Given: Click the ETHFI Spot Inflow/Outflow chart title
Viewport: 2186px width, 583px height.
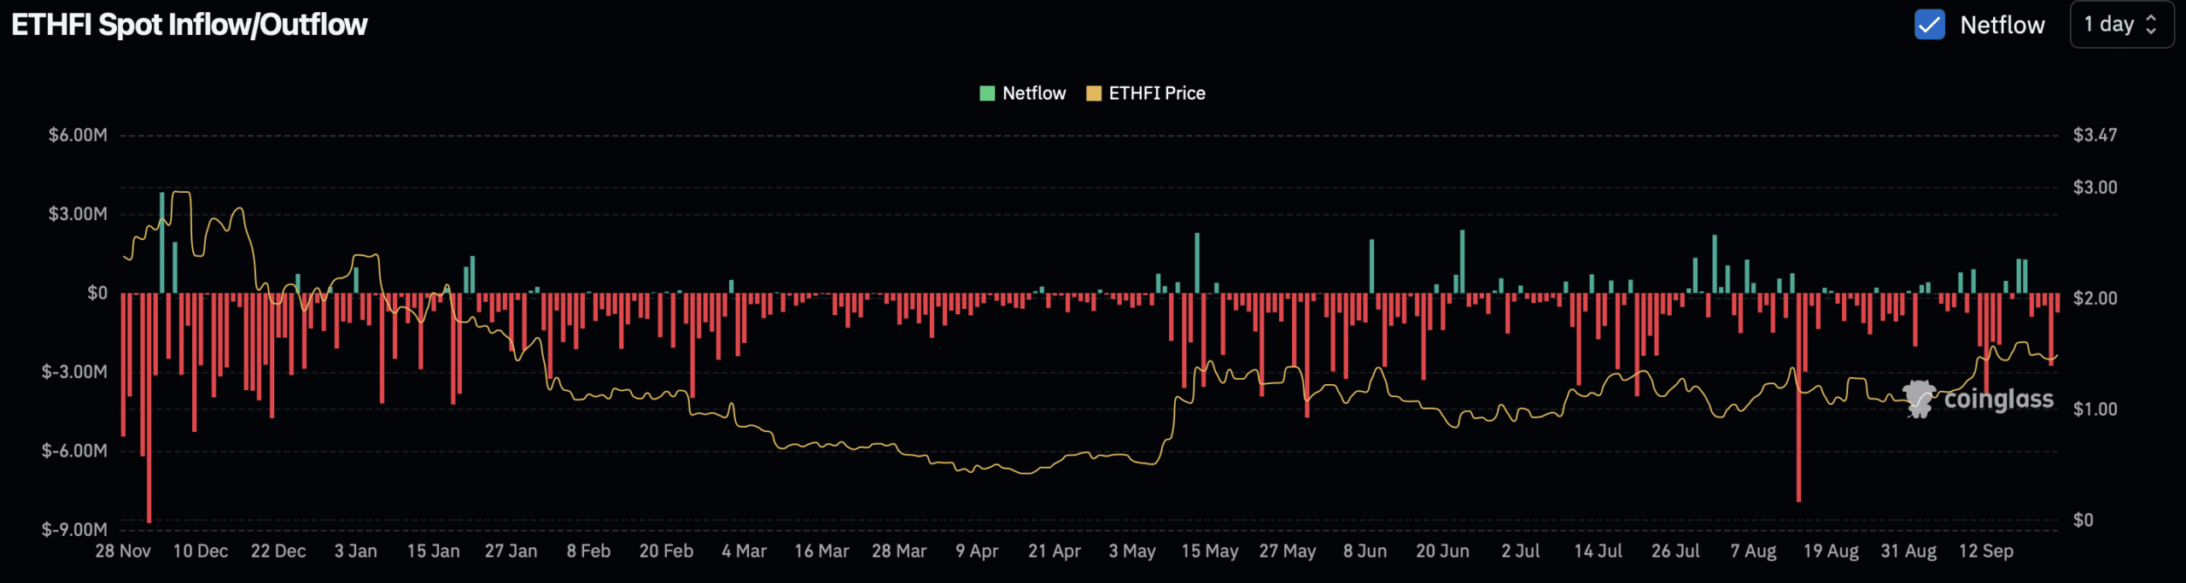Looking at the screenshot, I should [x=189, y=25].
